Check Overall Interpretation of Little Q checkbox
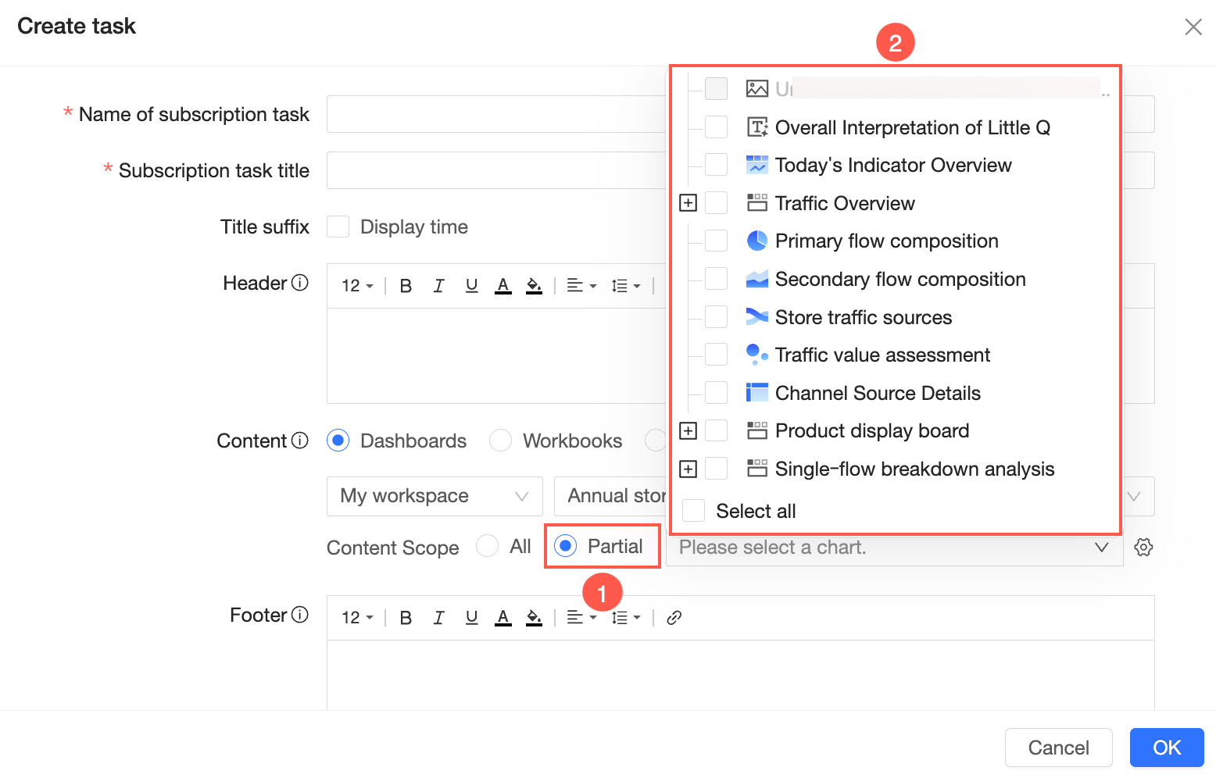 [716, 127]
